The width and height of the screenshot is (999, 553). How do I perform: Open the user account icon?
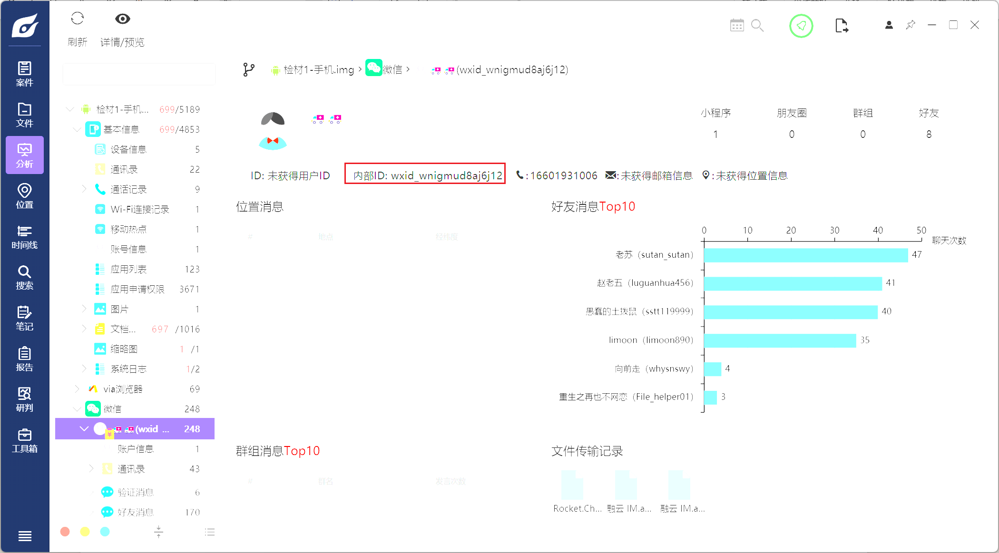(889, 25)
